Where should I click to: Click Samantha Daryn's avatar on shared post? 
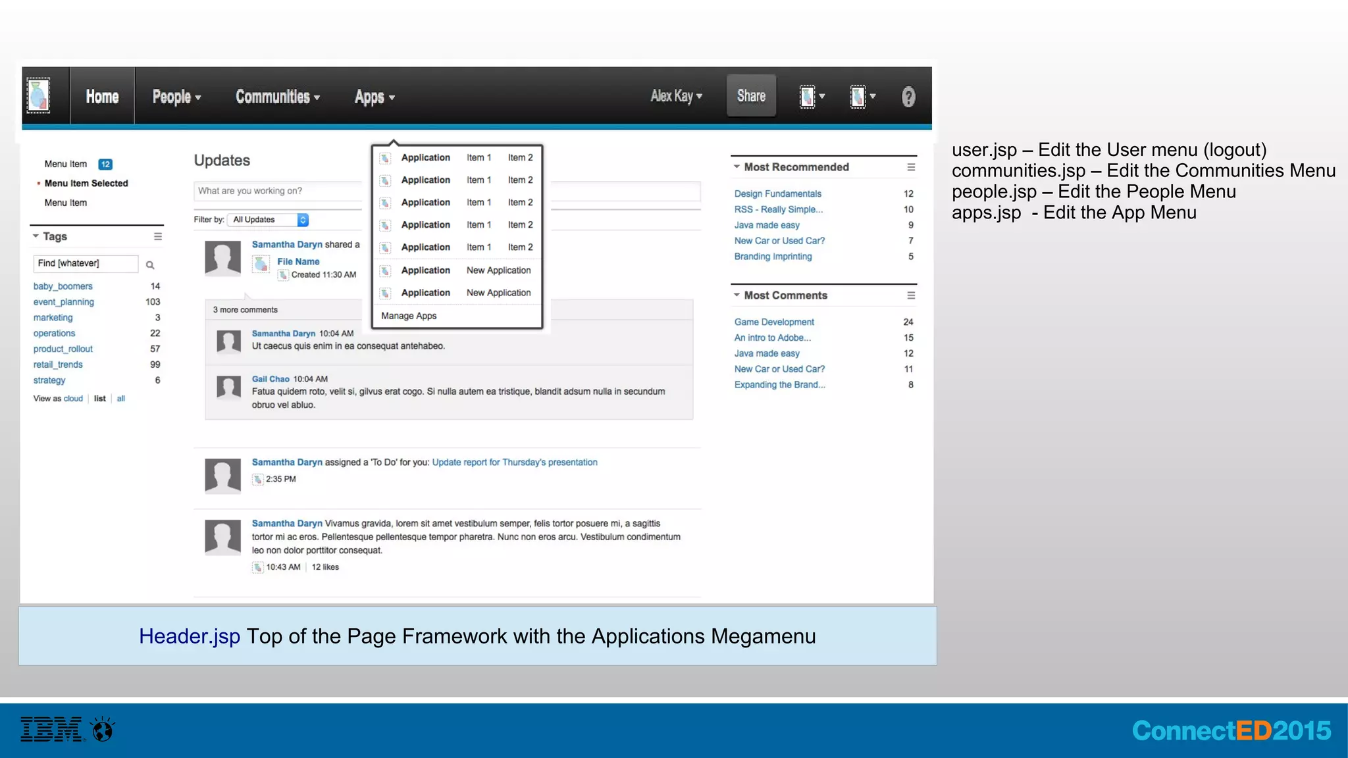tap(222, 258)
